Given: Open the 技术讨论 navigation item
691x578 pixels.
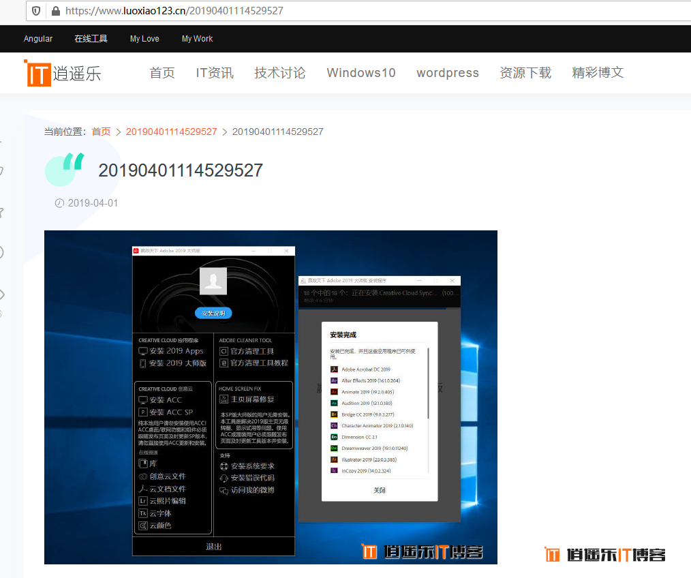Looking at the screenshot, I should (280, 73).
